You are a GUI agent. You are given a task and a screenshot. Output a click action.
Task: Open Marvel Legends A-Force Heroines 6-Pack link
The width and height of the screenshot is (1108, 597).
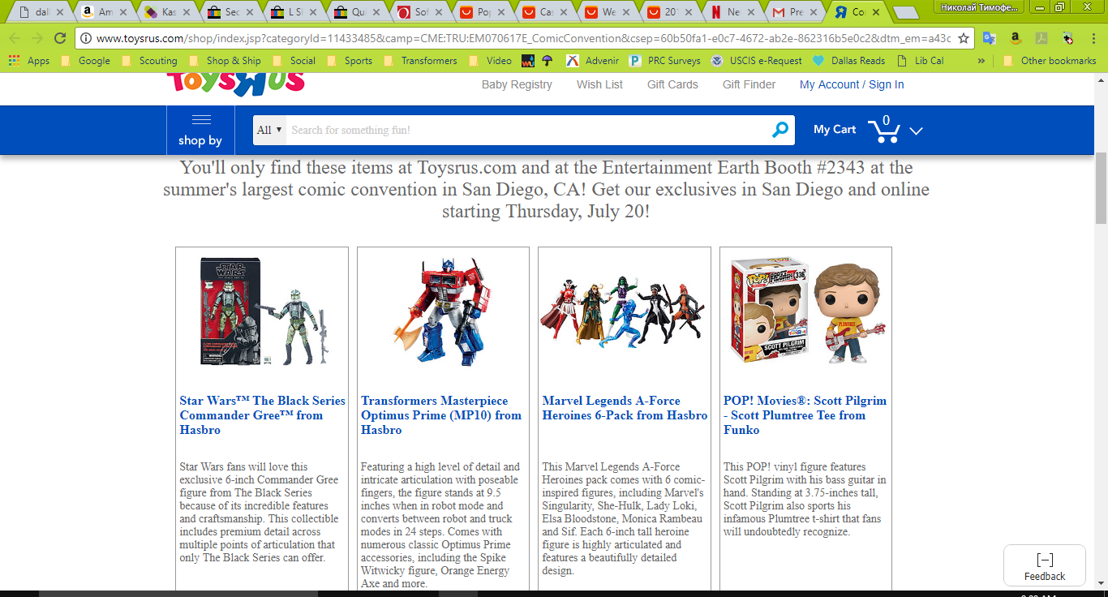[625, 408]
